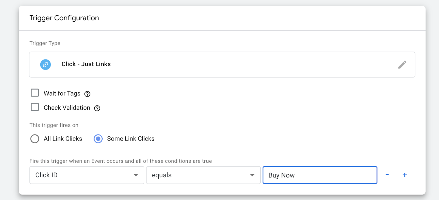Remove condition with the minus icon
This screenshot has width=439, height=200.
pos(387,175)
